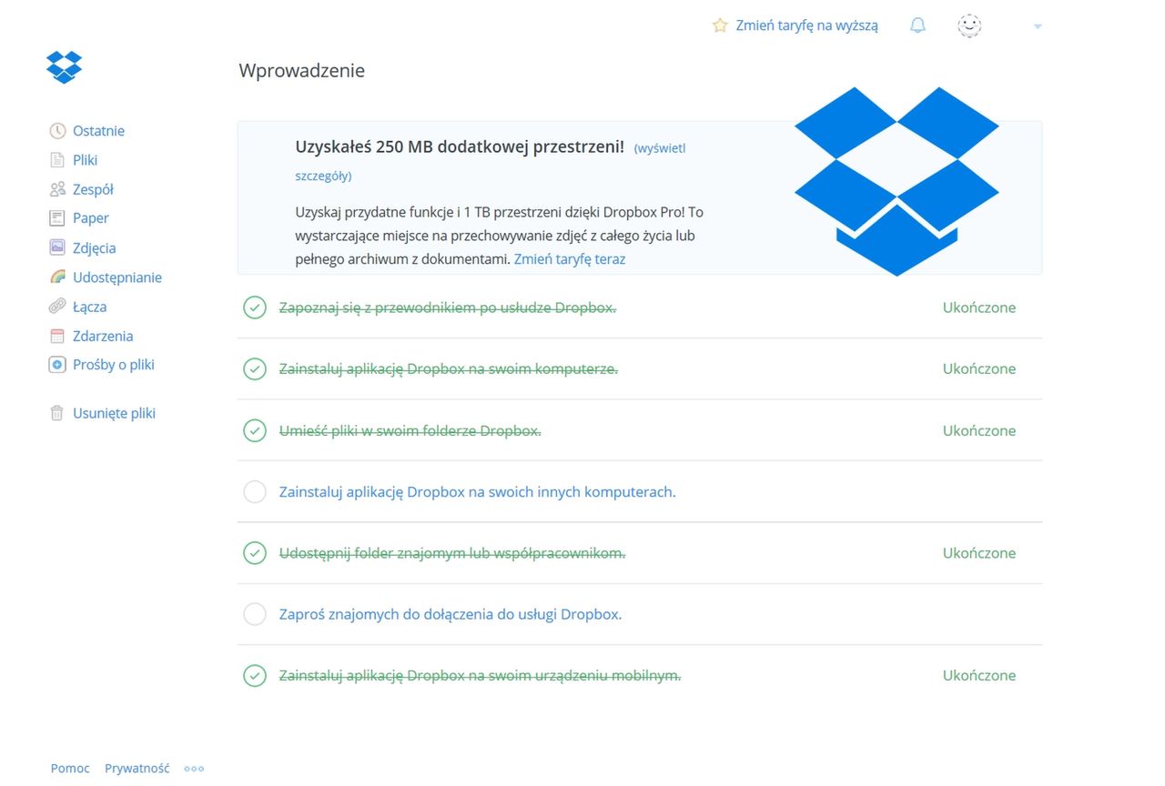Open the three-dots more menu in footer
This screenshot has width=1165, height=786.
point(194,769)
